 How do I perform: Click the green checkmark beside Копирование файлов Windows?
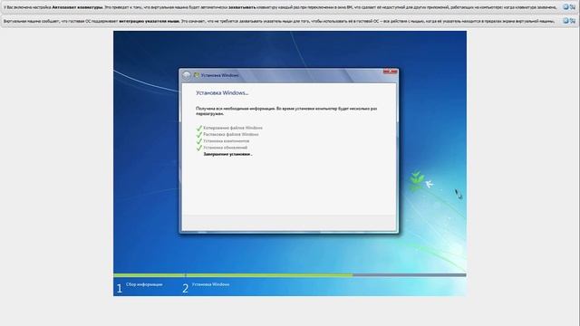click(199, 128)
